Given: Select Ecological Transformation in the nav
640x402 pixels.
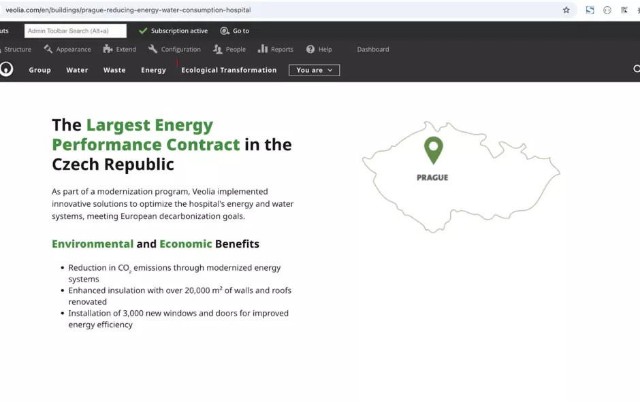Looking at the screenshot, I should click(229, 70).
